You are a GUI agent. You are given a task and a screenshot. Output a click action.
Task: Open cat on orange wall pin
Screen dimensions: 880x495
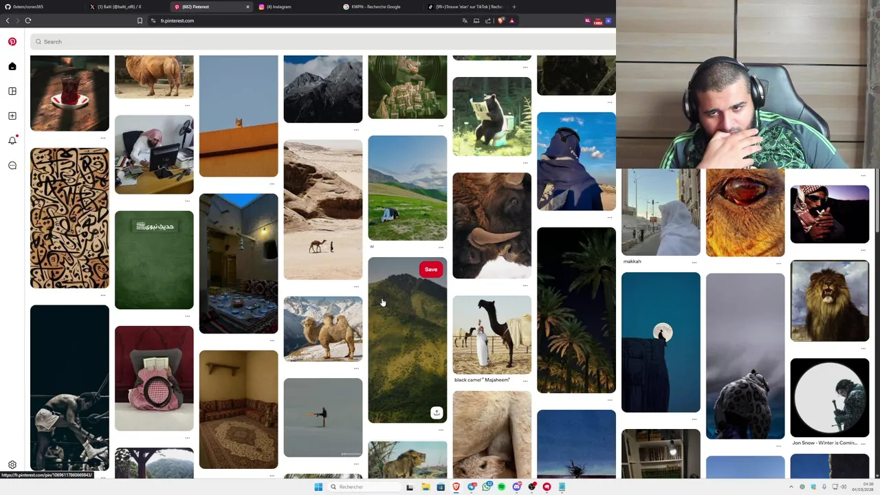[239, 115]
